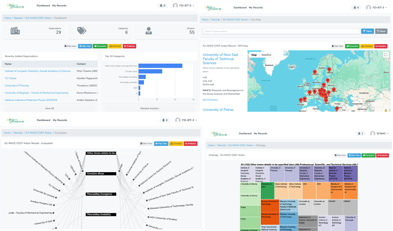This screenshot has width=393, height=231.
Task: Open the TU Vienna organization link
Action: click(x=10, y=78)
